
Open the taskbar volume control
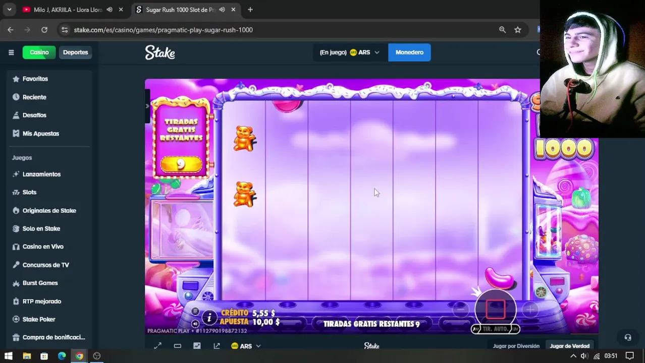[584, 356]
